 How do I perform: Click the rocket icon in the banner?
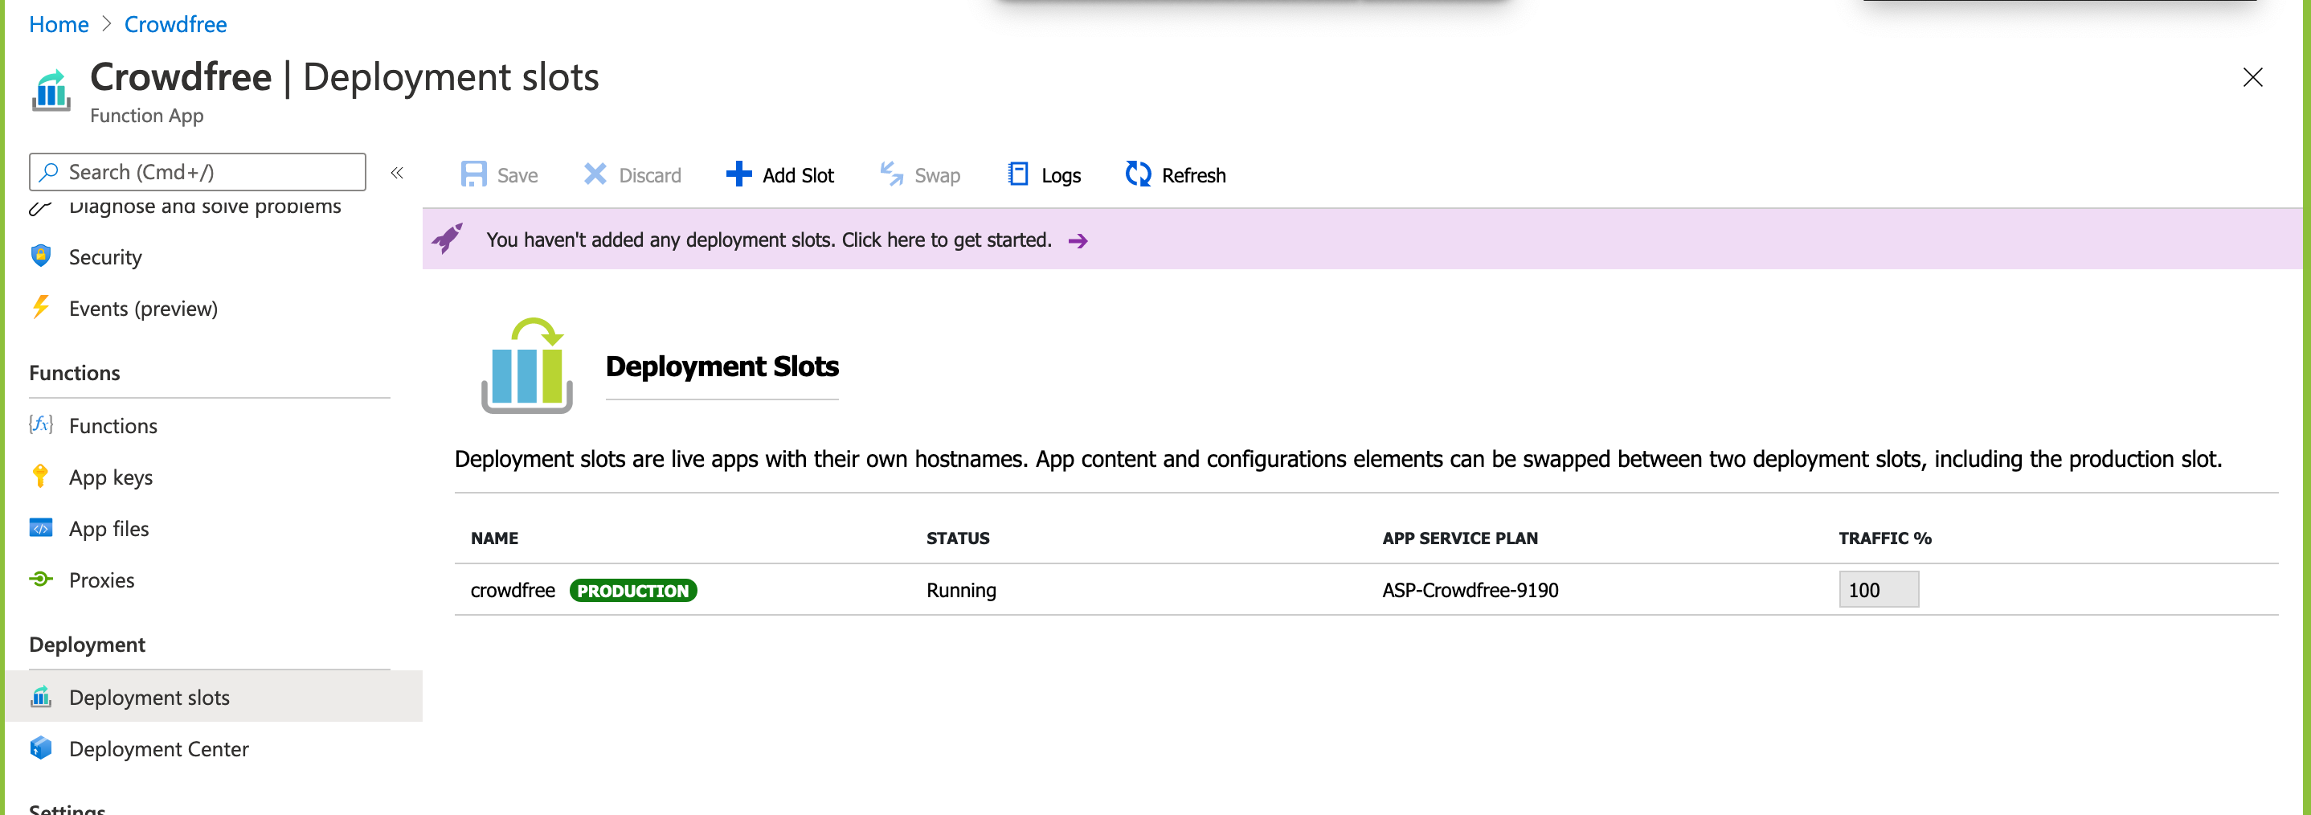tap(448, 239)
